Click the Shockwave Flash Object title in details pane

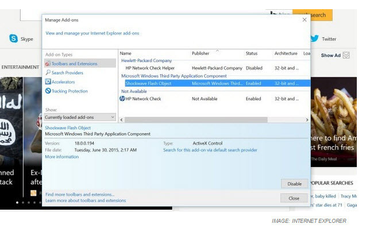[x=68, y=128]
